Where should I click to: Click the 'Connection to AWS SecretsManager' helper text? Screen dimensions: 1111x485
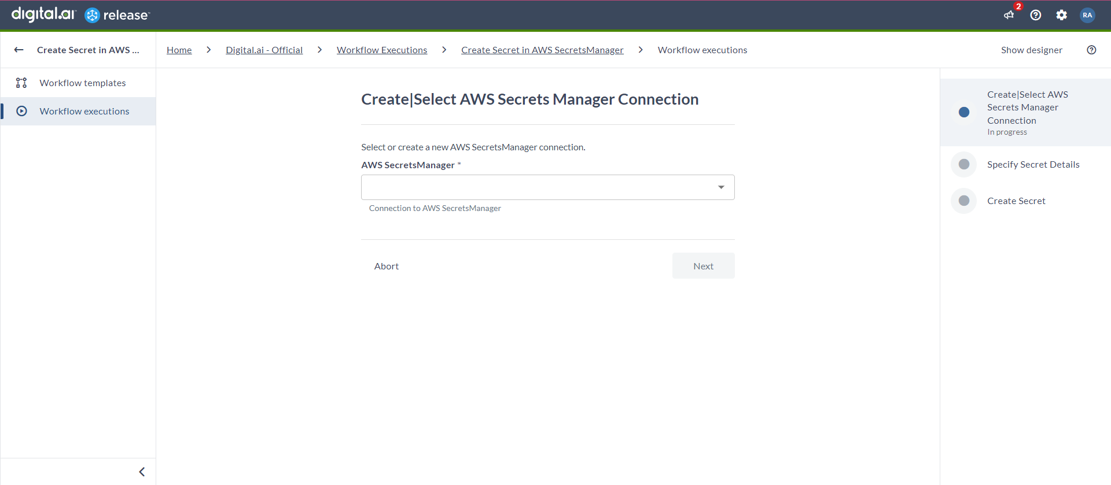tap(435, 208)
